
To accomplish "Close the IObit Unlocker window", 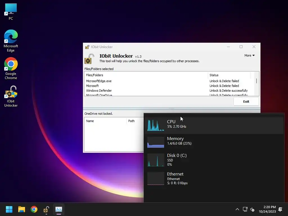I will point(254,47).
